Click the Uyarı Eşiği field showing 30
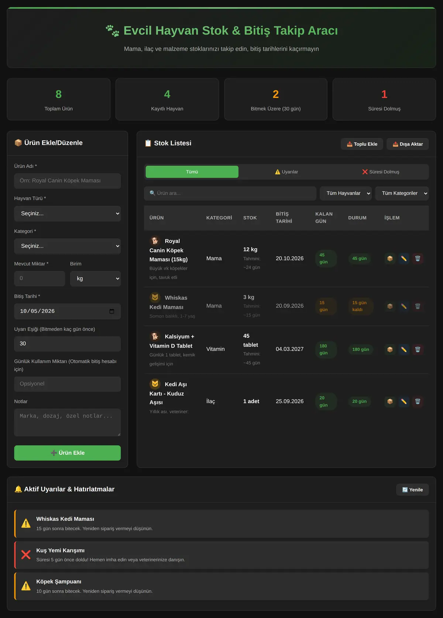 68,344
